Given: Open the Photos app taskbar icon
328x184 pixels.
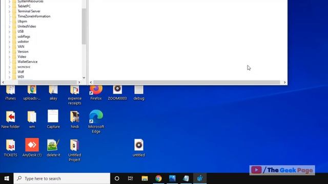Looking at the screenshot, I should 172,178.
